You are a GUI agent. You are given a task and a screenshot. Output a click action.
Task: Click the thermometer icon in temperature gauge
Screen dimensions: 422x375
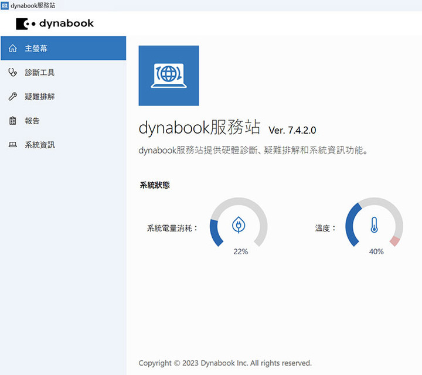coord(374,225)
